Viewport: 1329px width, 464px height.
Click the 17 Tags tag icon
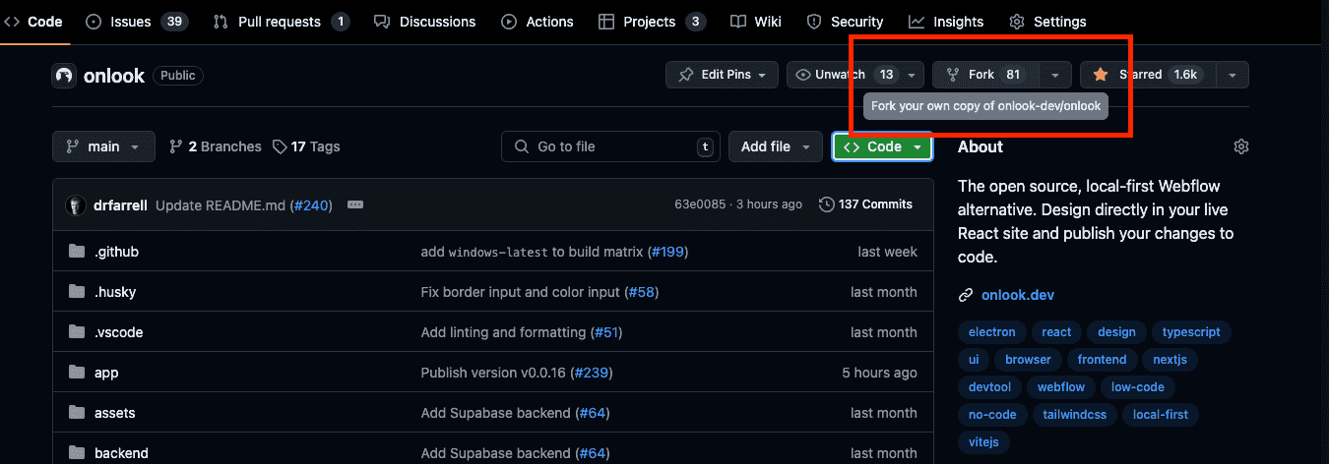pyautogui.click(x=281, y=146)
